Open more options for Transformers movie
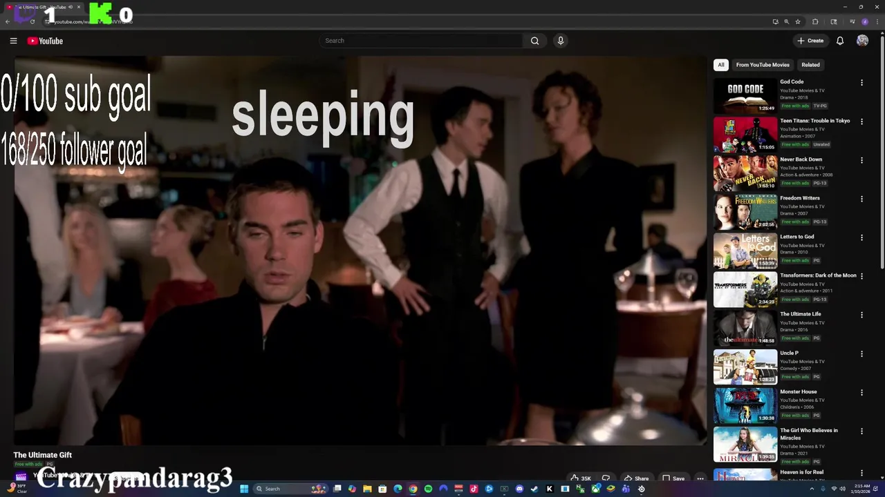The image size is (885, 497). 861,276
